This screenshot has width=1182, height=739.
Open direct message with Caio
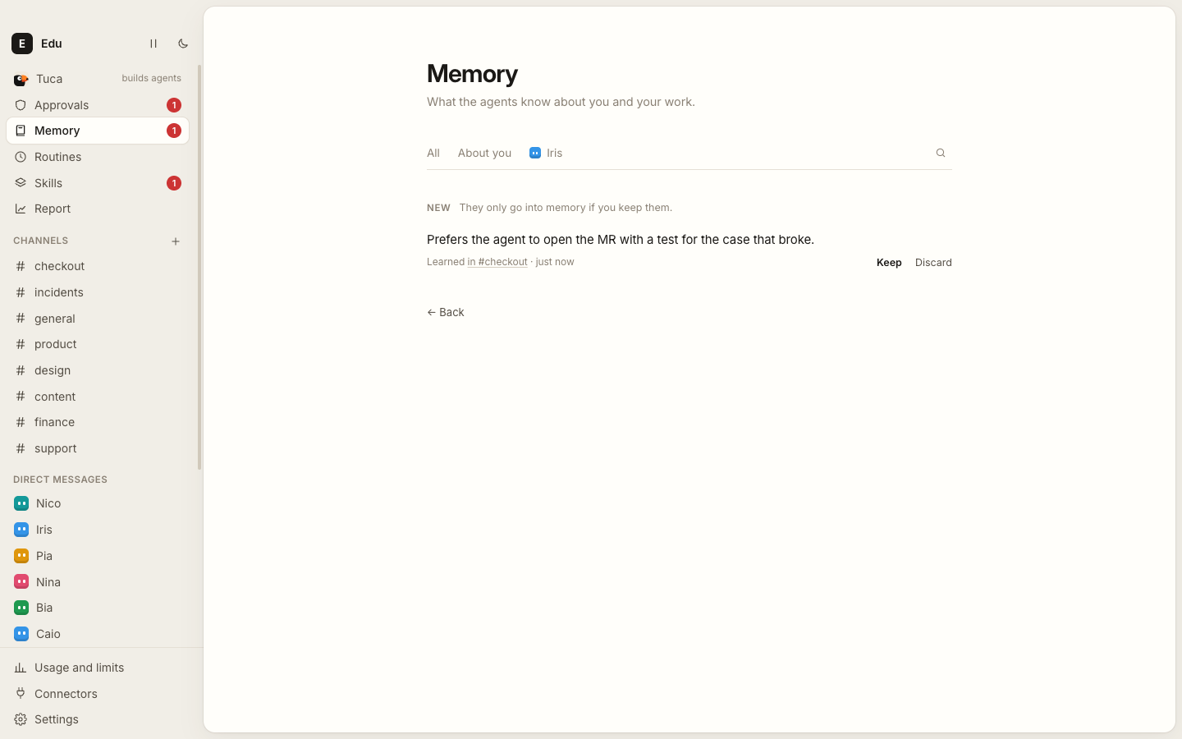pyautogui.click(x=98, y=634)
